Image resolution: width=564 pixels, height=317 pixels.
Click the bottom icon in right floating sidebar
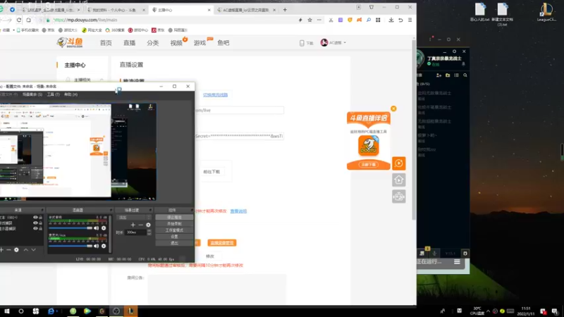[x=398, y=197]
